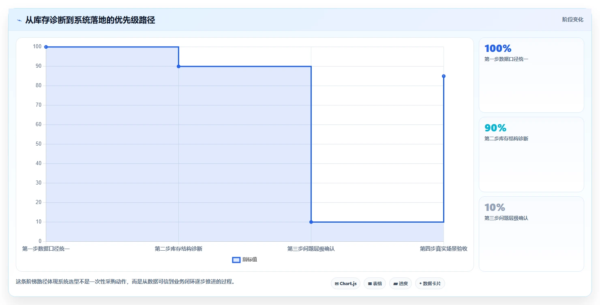Click y-axis tick label 0
600x305 pixels.
point(40,241)
